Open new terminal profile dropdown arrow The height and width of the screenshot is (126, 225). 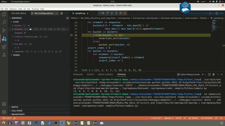click(205, 75)
